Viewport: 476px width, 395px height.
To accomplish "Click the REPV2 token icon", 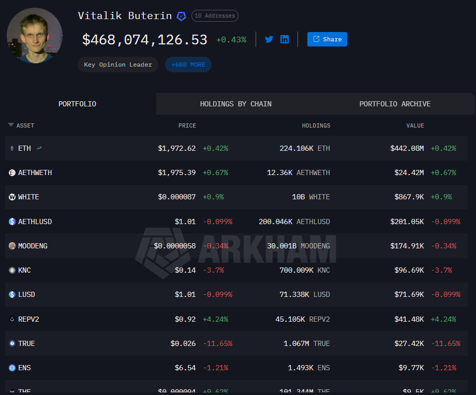I will coord(12,319).
